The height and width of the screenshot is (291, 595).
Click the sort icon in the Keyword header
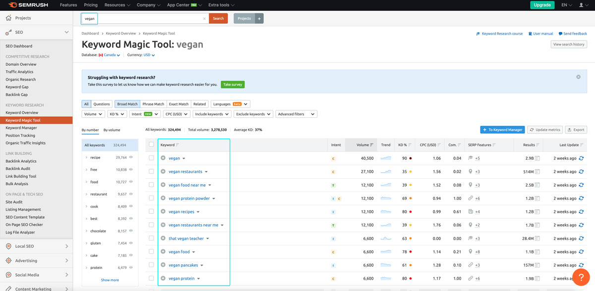pyautogui.click(x=178, y=145)
